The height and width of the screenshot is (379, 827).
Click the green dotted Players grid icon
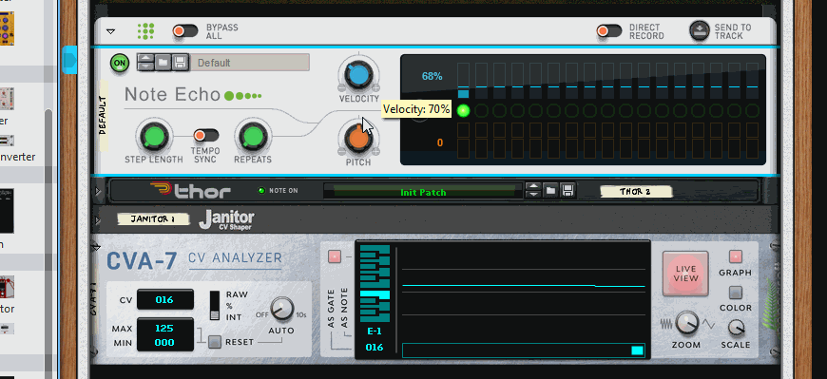(145, 31)
